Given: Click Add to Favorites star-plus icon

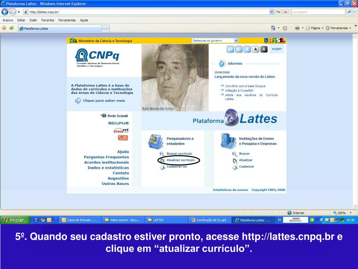Looking at the screenshot, I should 12,28.
